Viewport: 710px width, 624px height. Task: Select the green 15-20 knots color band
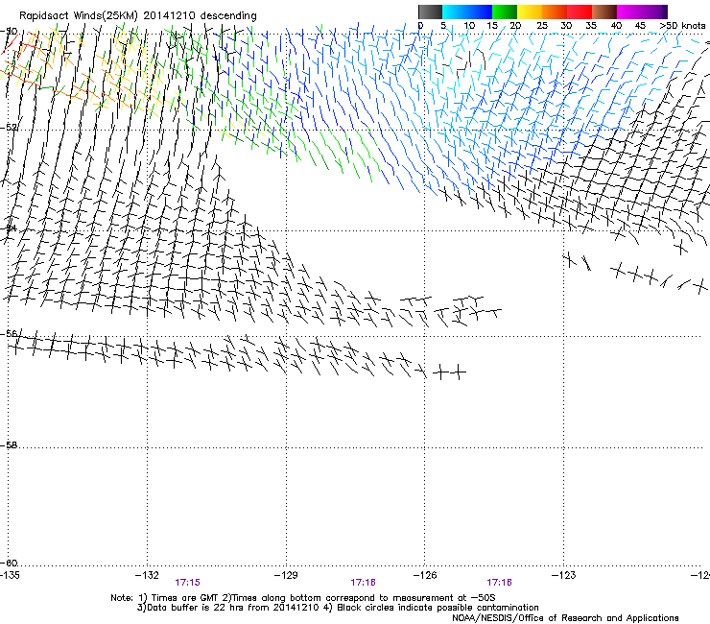(505, 12)
